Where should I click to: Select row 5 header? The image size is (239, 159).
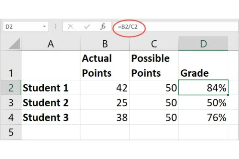click(x=11, y=132)
